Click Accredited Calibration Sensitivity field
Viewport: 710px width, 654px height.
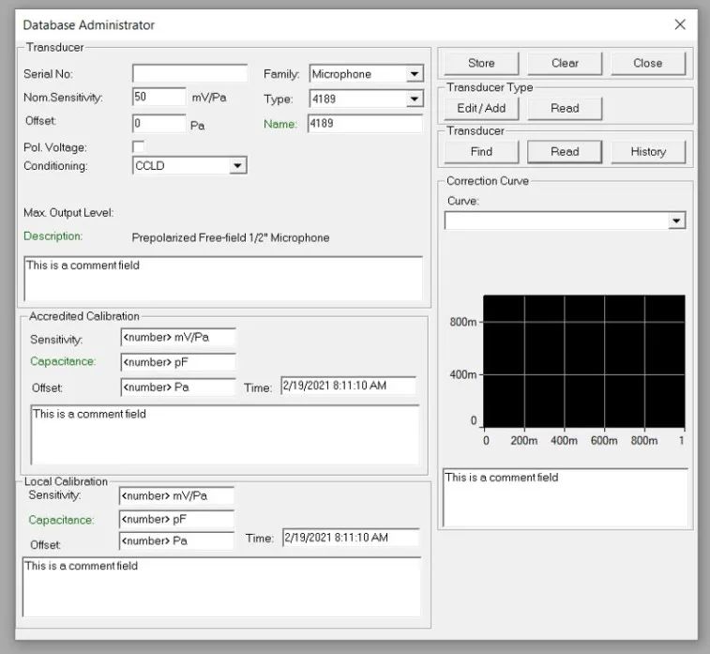click(178, 338)
